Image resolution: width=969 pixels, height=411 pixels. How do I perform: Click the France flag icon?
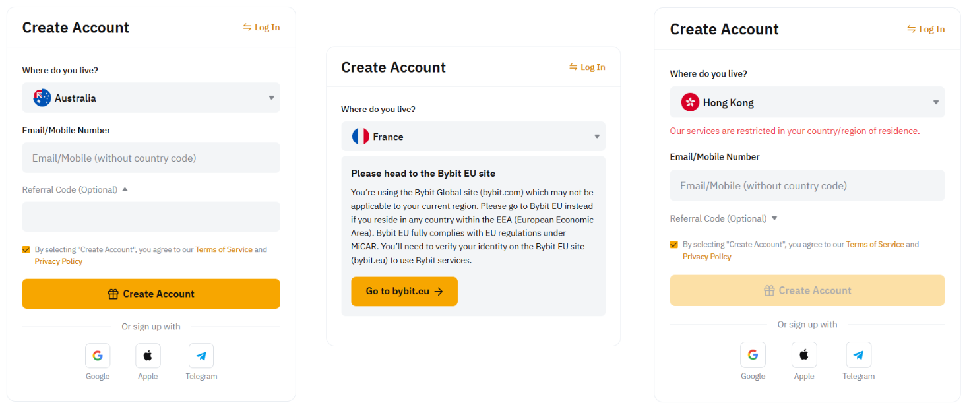361,137
